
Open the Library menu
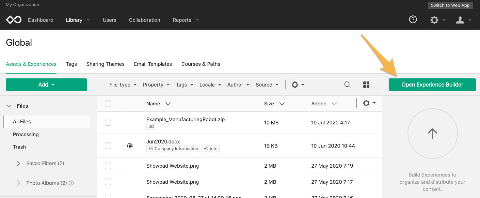[x=78, y=20]
